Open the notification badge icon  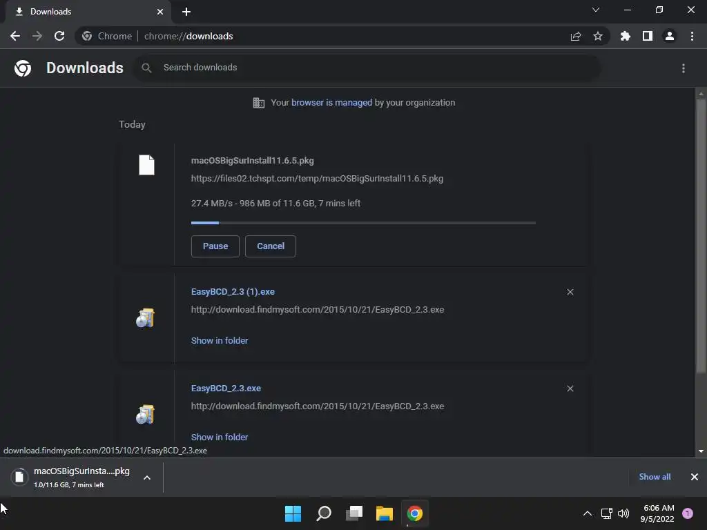pyautogui.click(x=688, y=513)
